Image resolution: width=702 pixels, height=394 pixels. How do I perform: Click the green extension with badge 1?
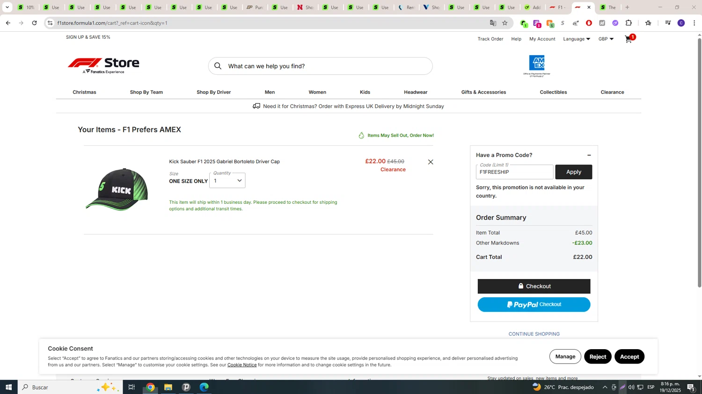[524, 23]
